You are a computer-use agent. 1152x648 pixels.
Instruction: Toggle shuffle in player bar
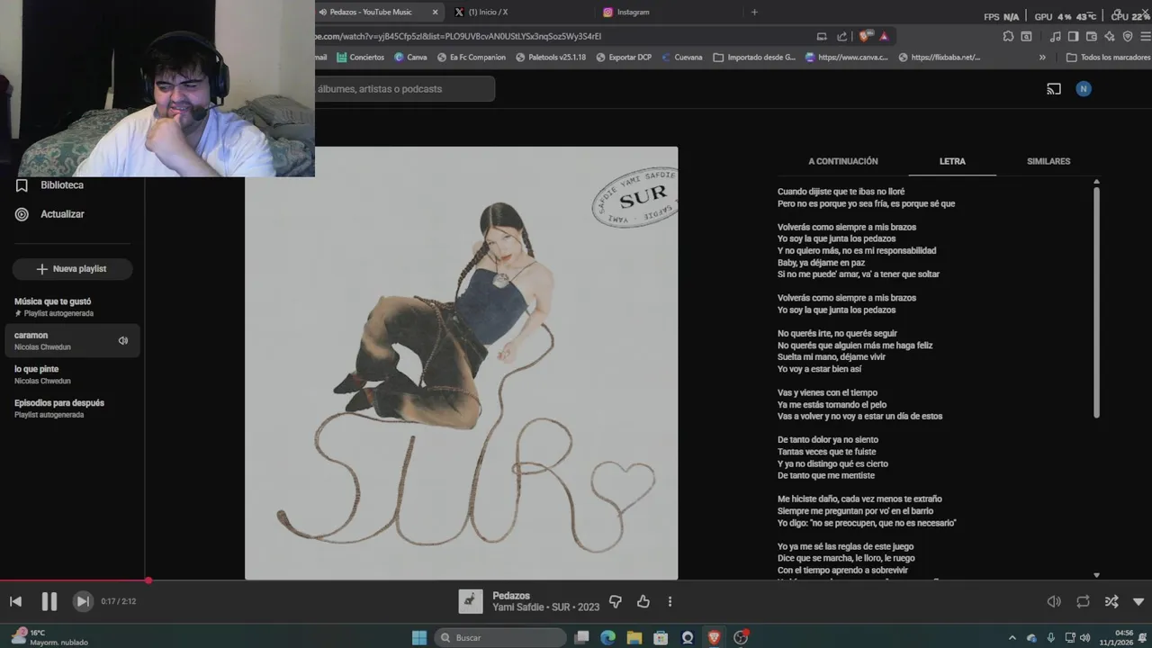1111,601
